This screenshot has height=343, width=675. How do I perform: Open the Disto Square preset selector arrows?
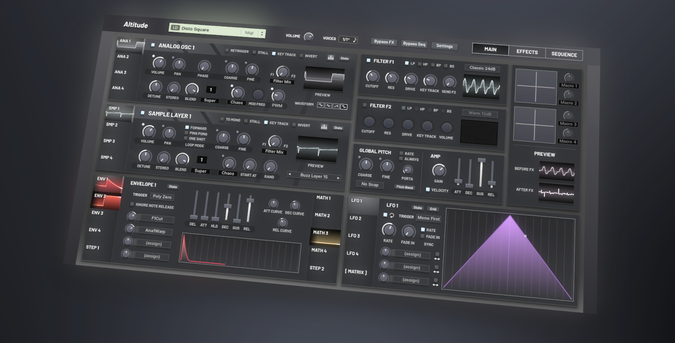[x=262, y=34]
